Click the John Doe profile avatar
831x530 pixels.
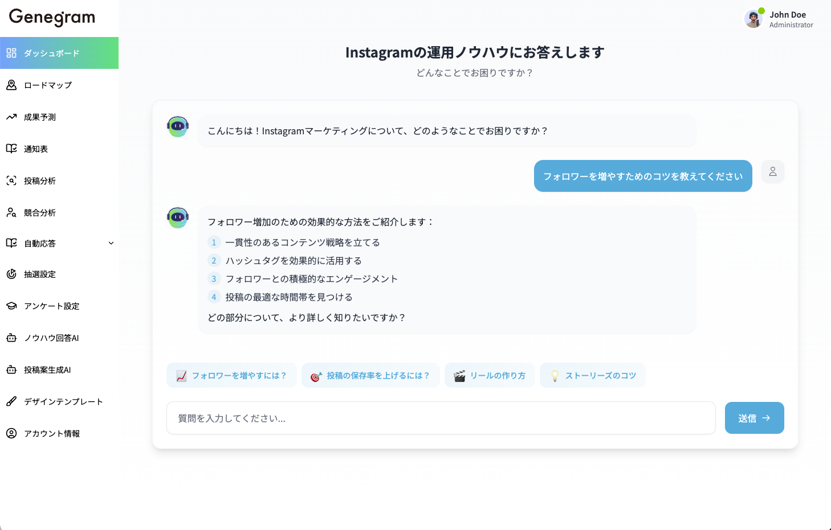[753, 19]
